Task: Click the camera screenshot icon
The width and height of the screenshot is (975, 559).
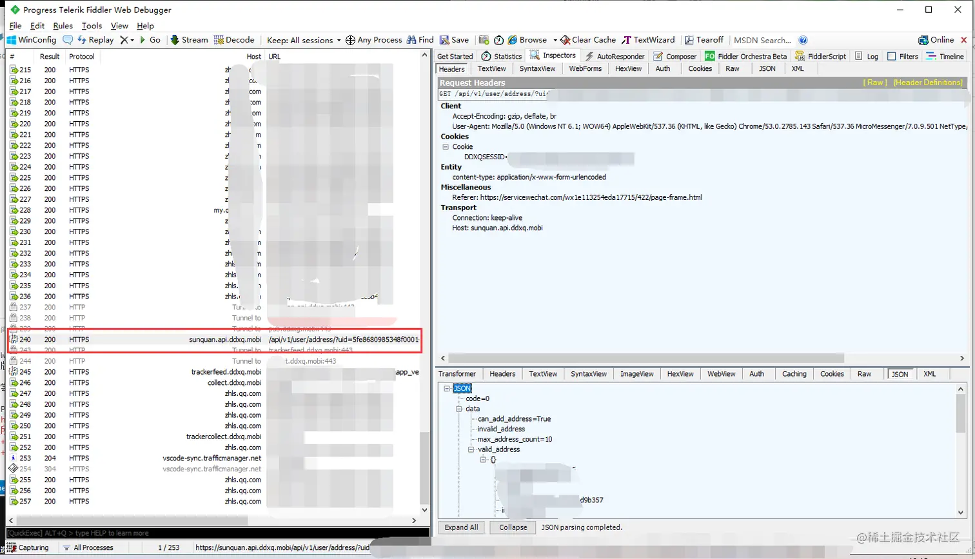Action: pos(484,40)
